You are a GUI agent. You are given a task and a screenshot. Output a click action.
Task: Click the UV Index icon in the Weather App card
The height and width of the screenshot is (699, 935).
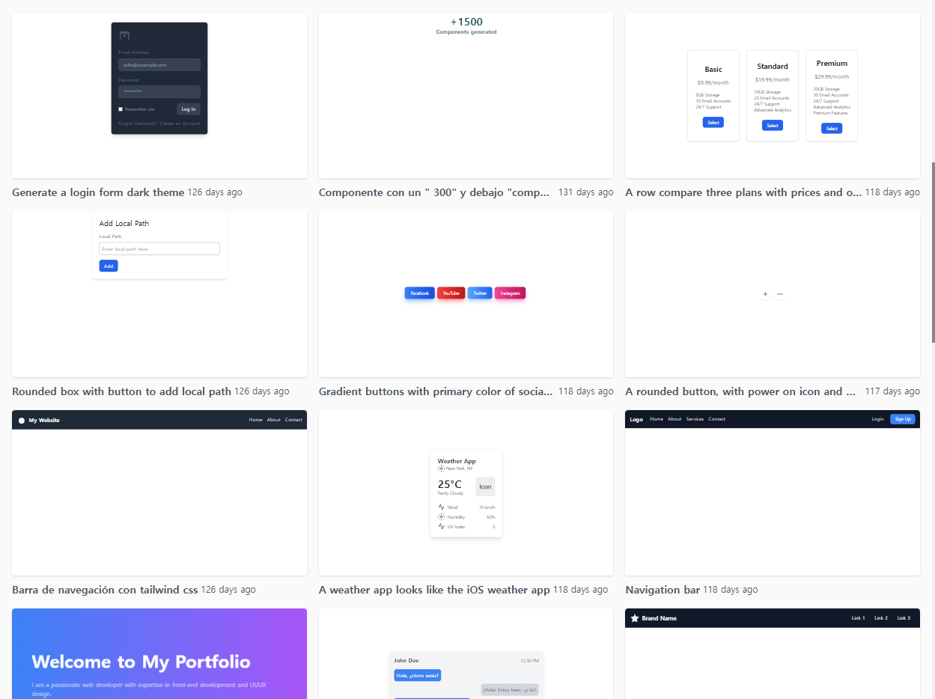coord(442,527)
